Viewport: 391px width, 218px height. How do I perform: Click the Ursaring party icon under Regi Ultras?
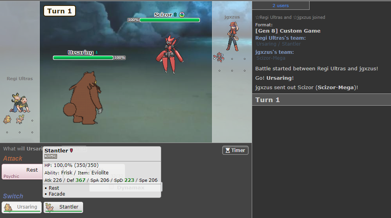click(7, 119)
